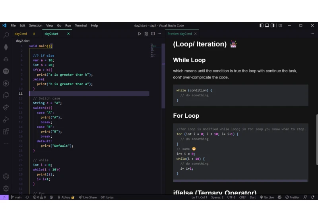
Task: Go to line via Ln 11, Col 1
Action: pyautogui.click(x=200, y=197)
